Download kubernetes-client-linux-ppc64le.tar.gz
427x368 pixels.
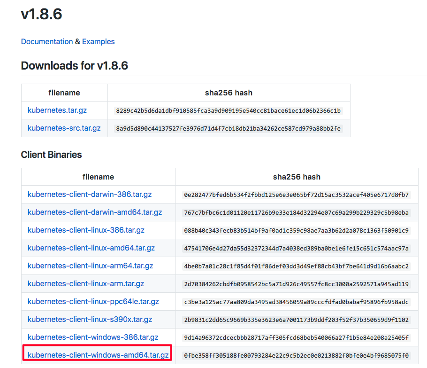(x=93, y=301)
